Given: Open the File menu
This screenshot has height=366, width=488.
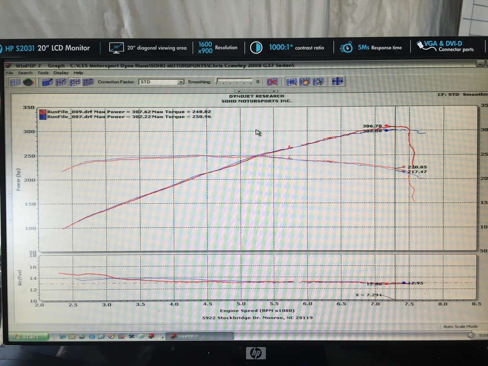Looking at the screenshot, I should pyautogui.click(x=10, y=73).
